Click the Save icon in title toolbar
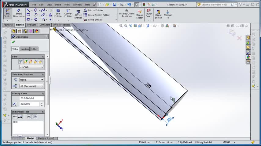 [115, 5]
